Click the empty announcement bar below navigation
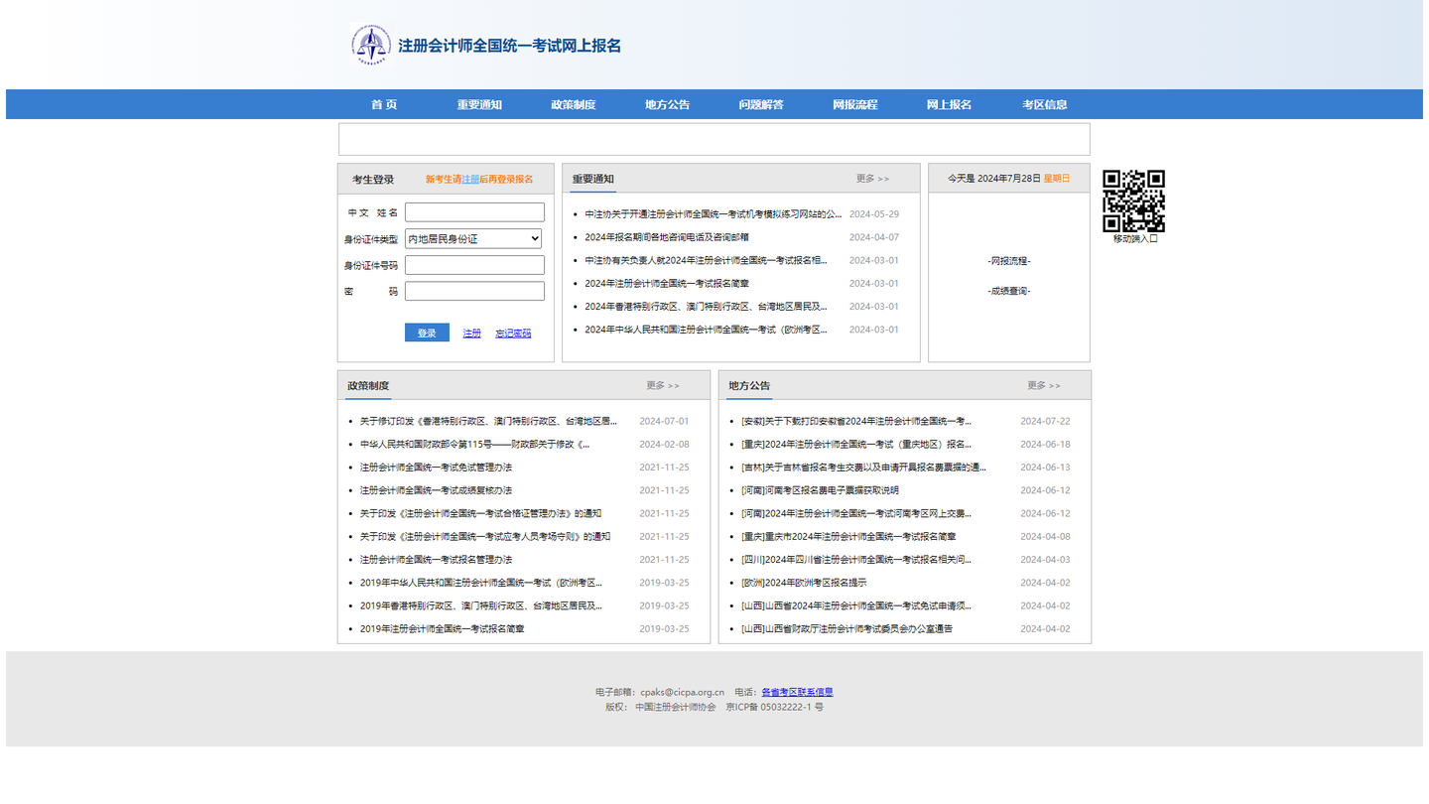The image size is (1429, 804). click(x=714, y=139)
